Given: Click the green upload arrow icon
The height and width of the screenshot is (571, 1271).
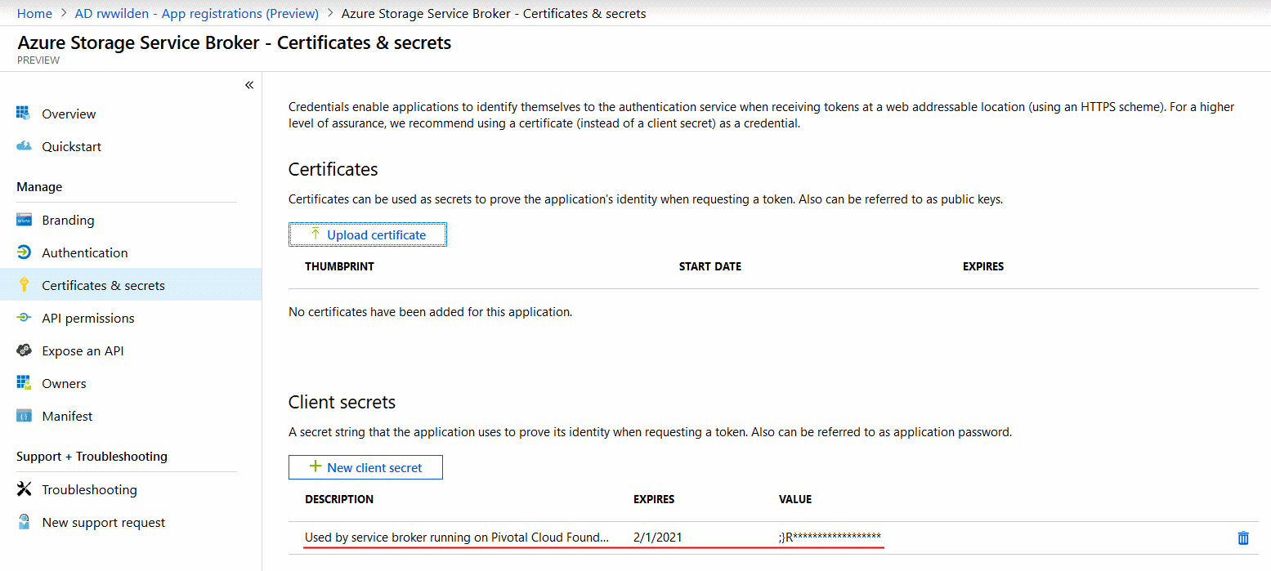Looking at the screenshot, I should 315,234.
